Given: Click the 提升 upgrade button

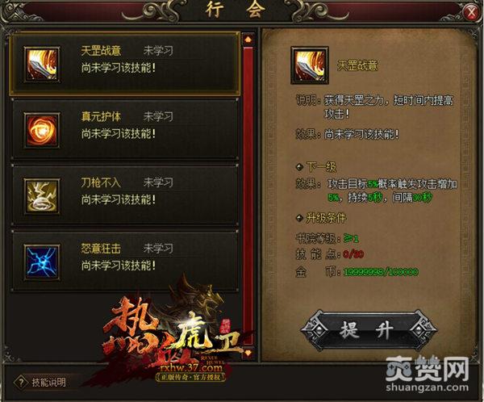Looking at the screenshot, I should point(369,330).
